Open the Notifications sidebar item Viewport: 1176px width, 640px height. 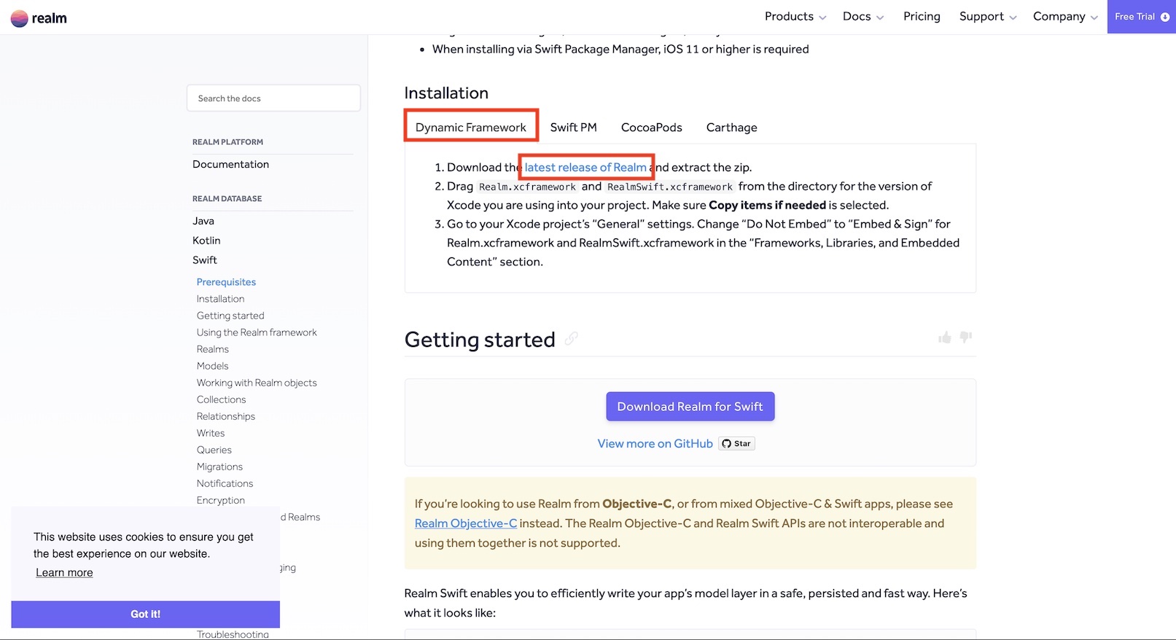(x=225, y=483)
